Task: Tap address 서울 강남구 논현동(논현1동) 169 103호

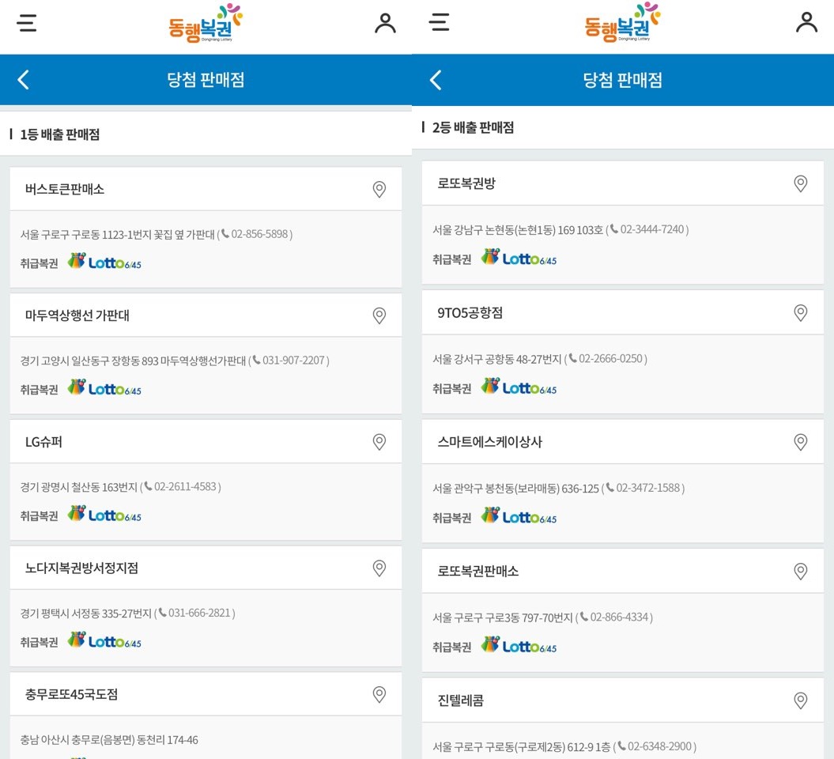Action: point(518,230)
